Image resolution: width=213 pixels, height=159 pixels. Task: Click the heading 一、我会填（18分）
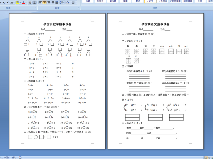34,34
